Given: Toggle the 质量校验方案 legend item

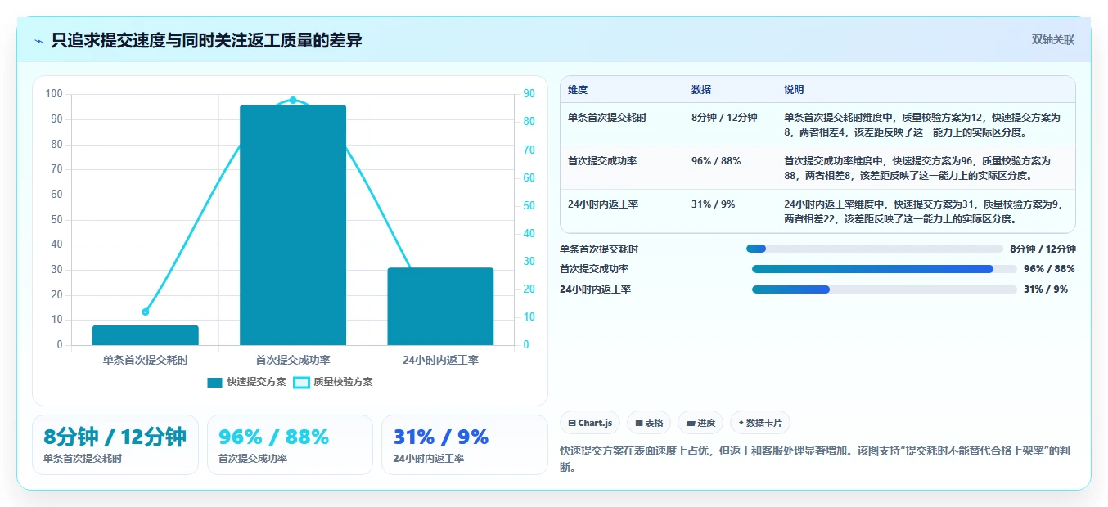Looking at the screenshot, I should tap(333, 382).
